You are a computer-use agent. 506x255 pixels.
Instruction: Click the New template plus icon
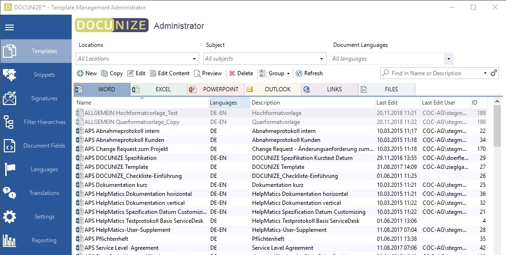coord(80,73)
